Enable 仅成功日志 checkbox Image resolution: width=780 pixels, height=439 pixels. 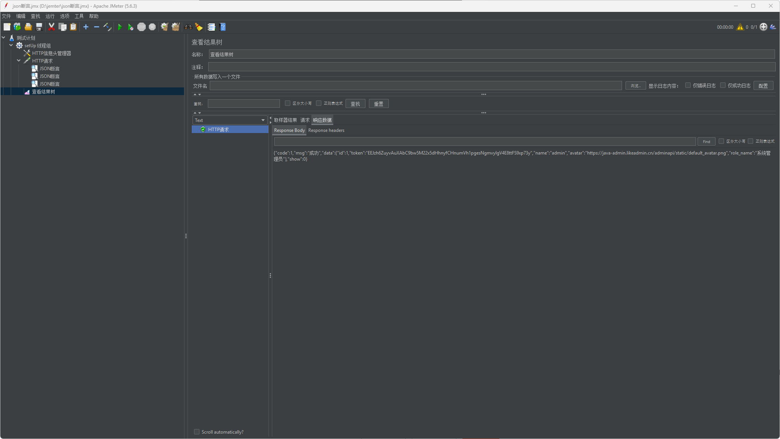[723, 85]
